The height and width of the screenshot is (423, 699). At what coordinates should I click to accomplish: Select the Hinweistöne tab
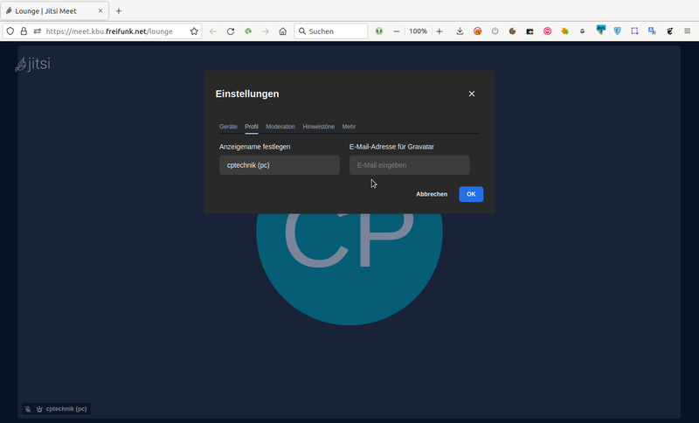[318, 127]
